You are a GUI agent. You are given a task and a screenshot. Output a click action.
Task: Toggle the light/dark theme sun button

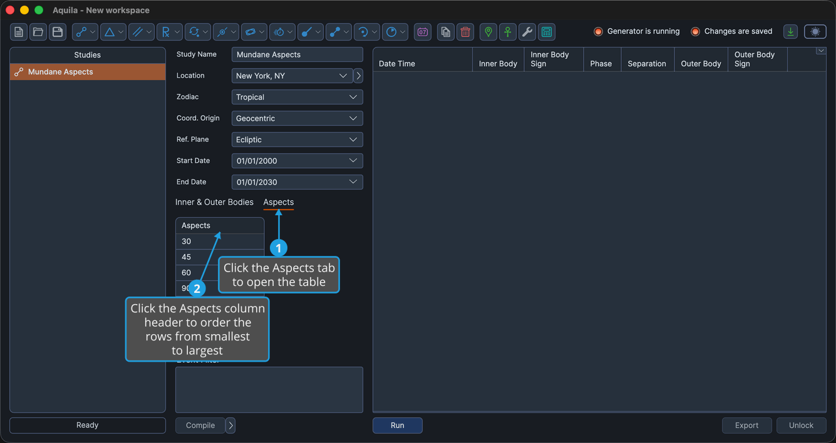(x=815, y=32)
